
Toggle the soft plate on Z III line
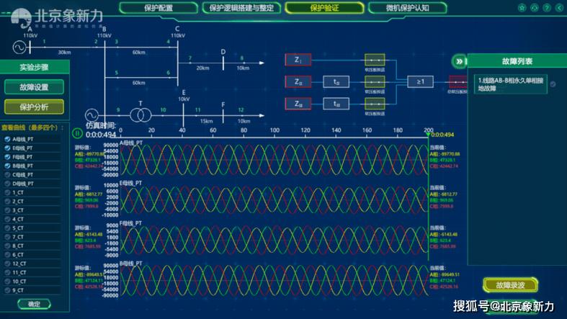coord(375,104)
